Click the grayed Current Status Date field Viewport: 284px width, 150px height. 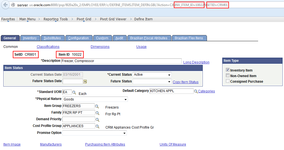[73, 75]
